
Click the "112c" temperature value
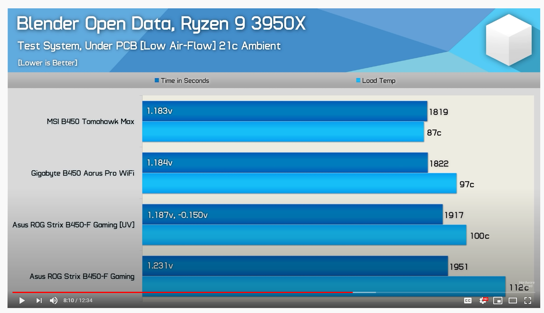click(519, 288)
